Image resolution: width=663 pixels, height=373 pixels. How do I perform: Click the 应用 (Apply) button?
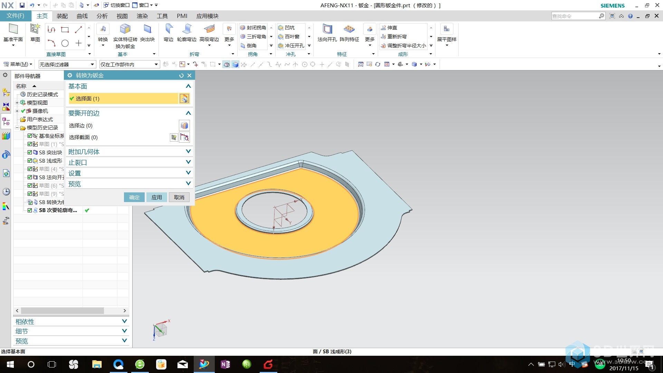157,197
